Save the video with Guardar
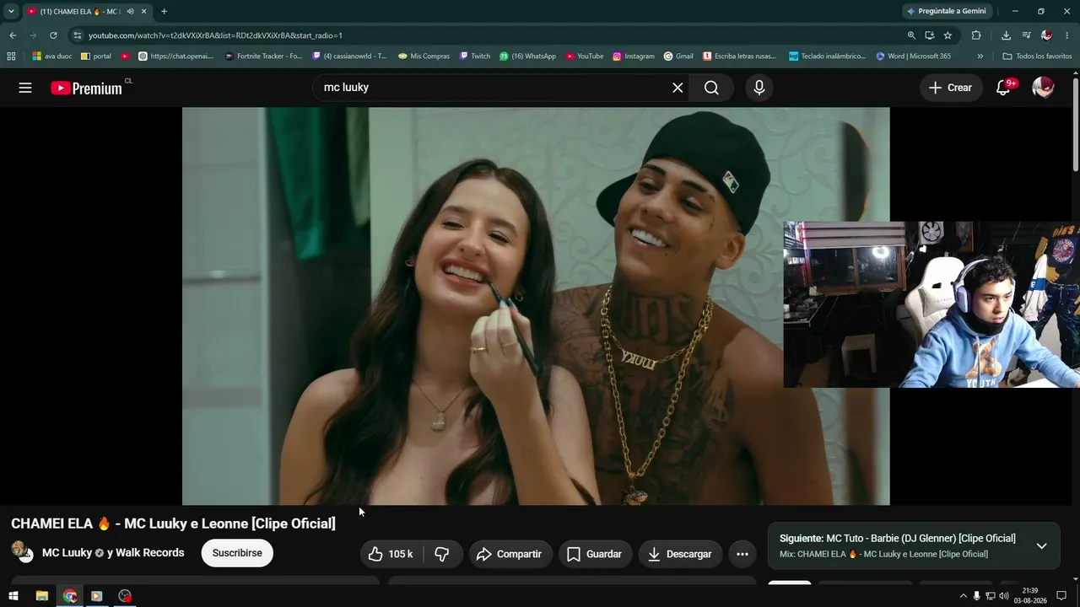Viewport: 1080px width, 607px height. click(595, 554)
